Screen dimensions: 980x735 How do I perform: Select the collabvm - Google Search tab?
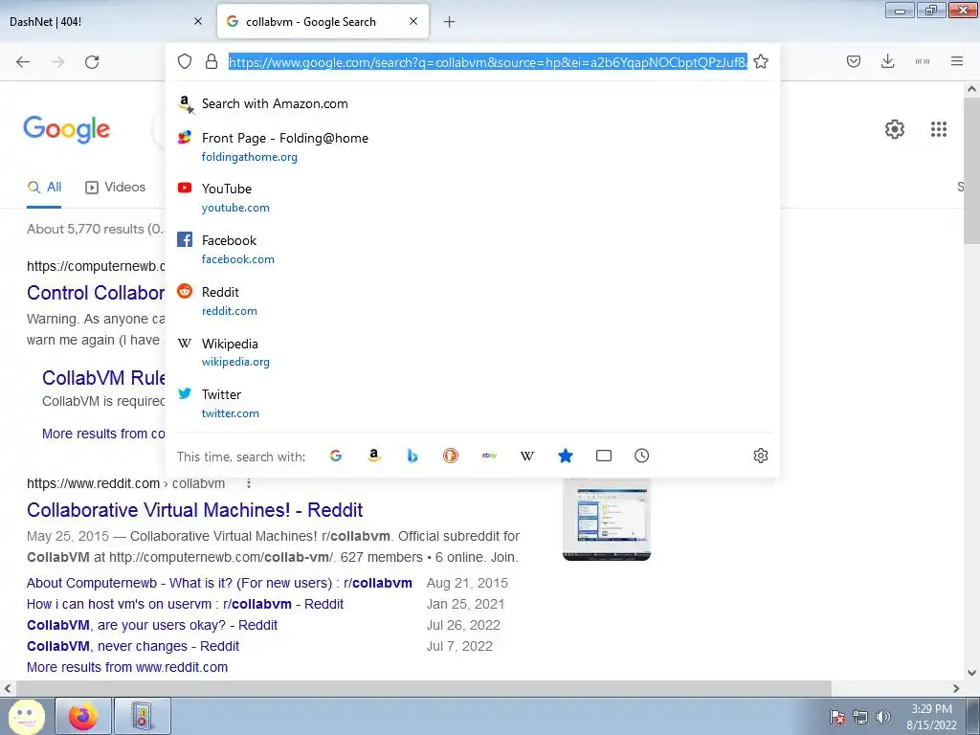click(323, 22)
